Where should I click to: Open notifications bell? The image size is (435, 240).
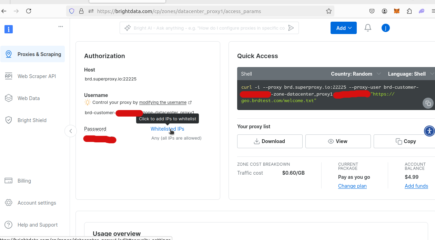[368, 28]
